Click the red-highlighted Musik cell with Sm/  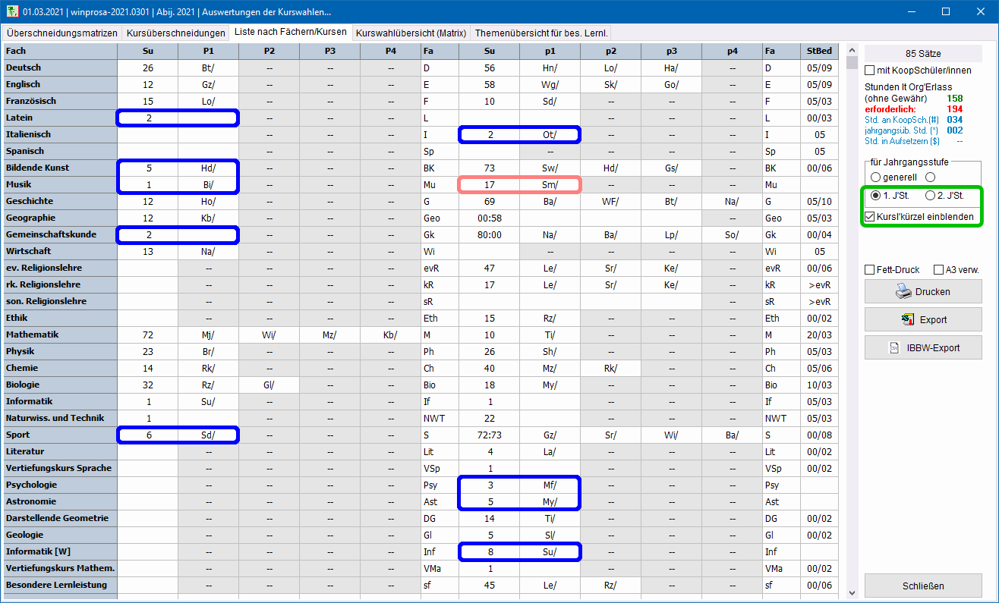(519, 184)
